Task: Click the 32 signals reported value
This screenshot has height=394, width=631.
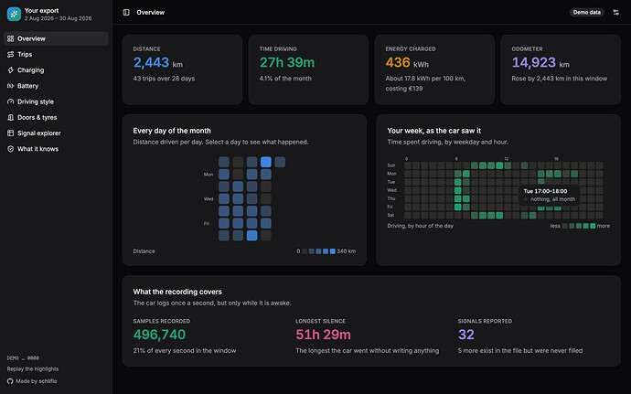Action: (466, 335)
